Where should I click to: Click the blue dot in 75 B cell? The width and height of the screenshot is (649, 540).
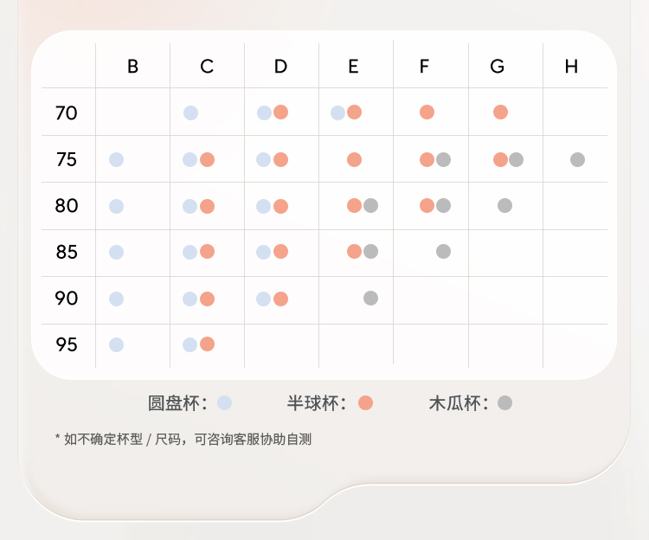116,159
